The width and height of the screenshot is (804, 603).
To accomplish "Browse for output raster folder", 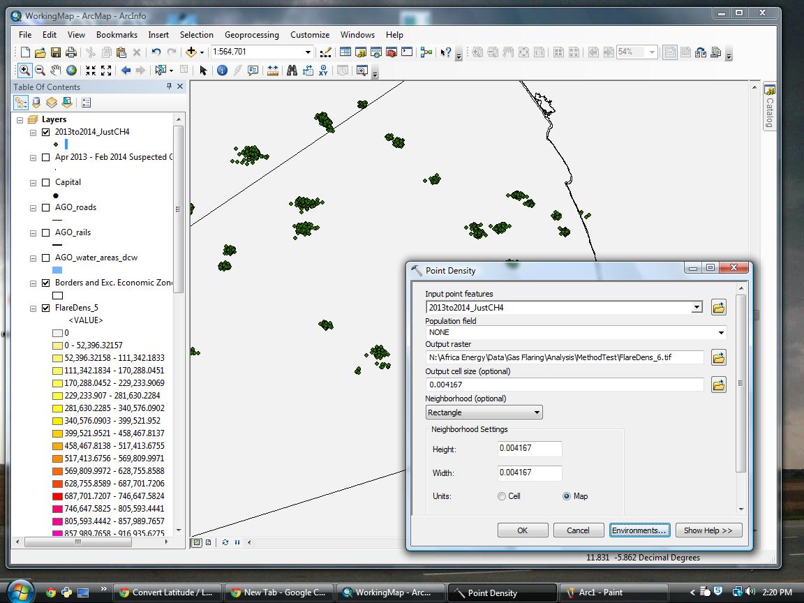I will [718, 358].
